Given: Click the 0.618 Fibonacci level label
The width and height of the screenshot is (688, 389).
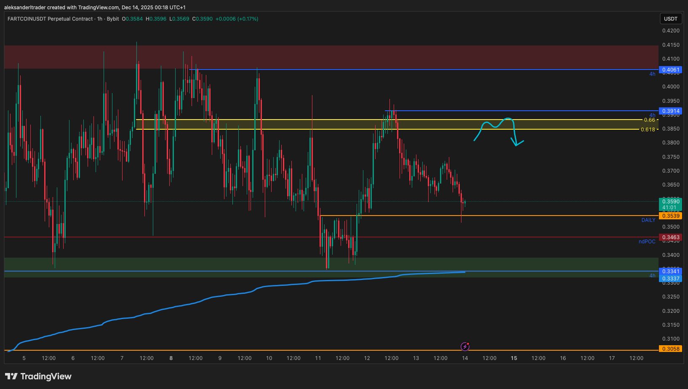Looking at the screenshot, I should pyautogui.click(x=648, y=130).
